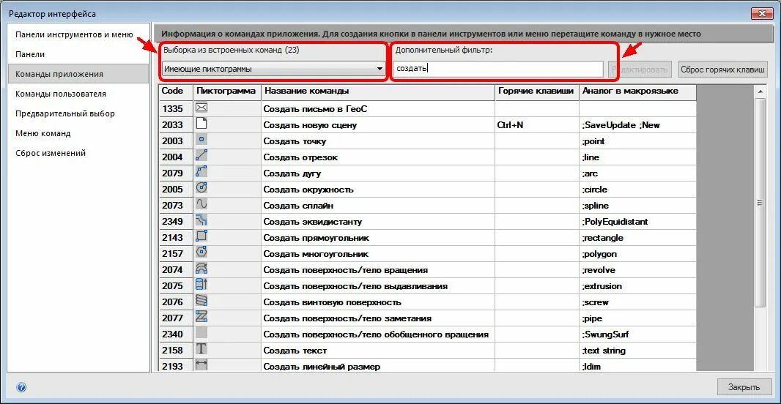Click the blue help question mark icon

21,387
